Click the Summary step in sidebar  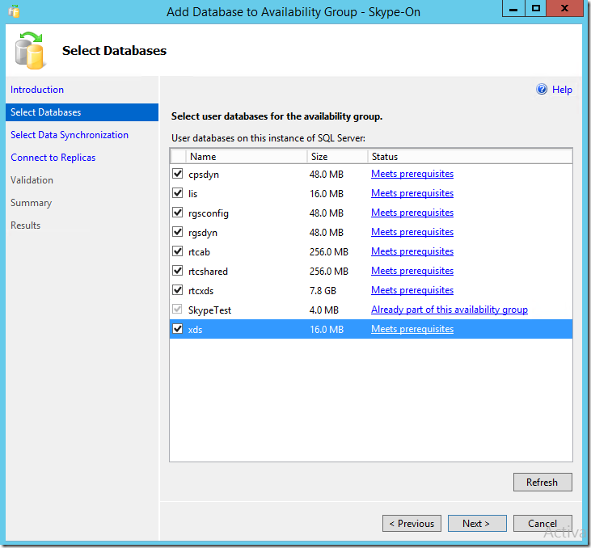click(31, 203)
